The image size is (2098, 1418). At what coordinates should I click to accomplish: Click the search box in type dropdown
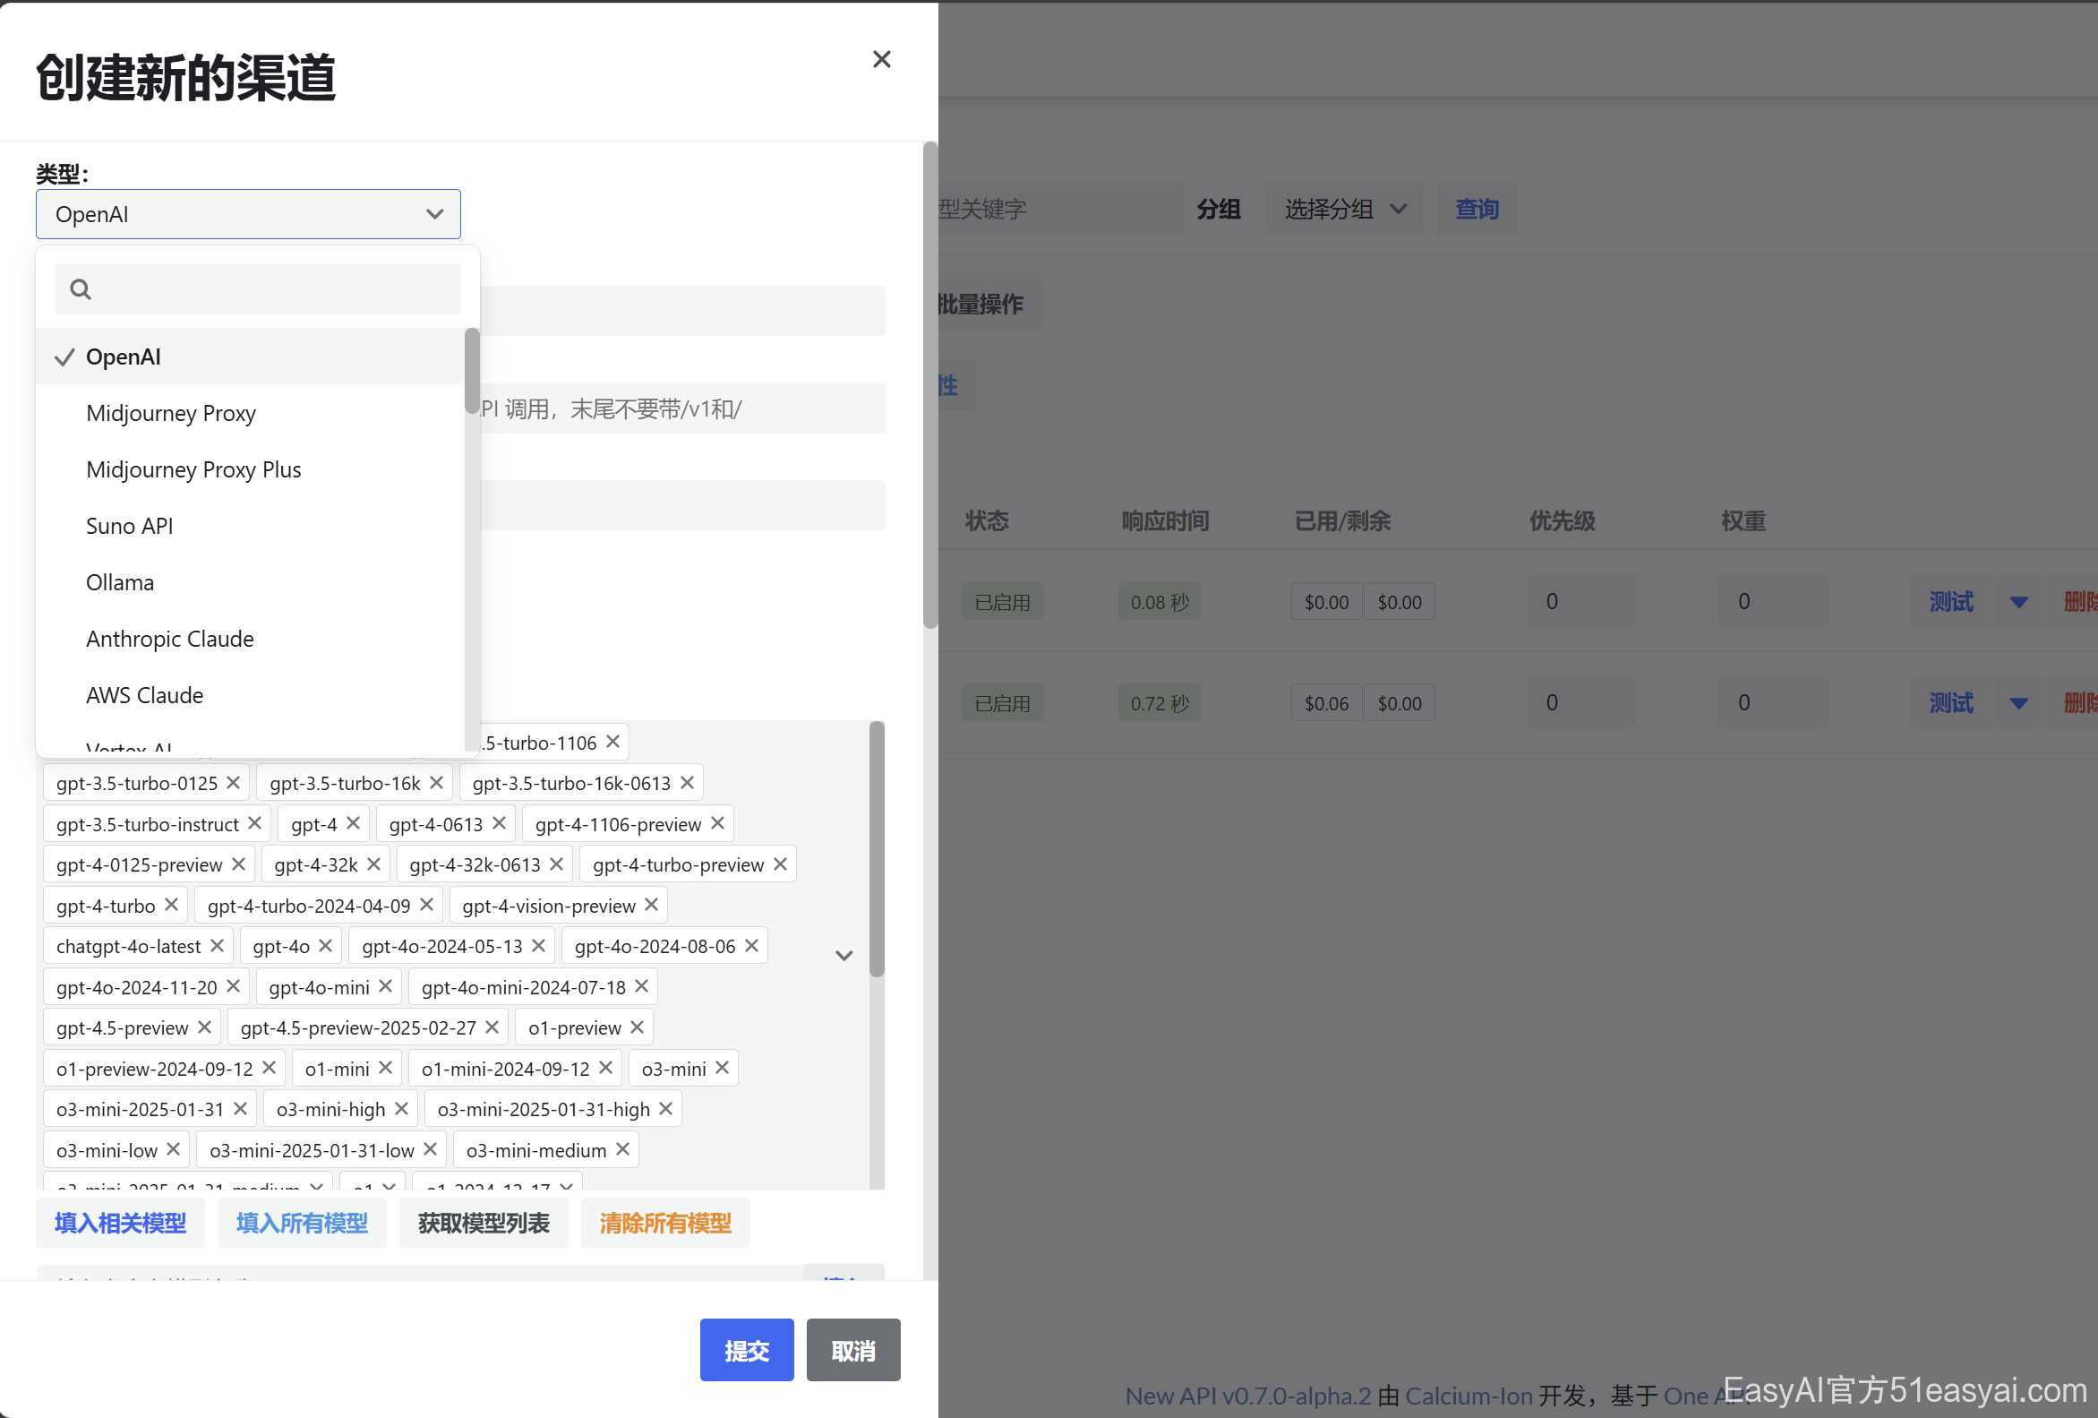[257, 289]
